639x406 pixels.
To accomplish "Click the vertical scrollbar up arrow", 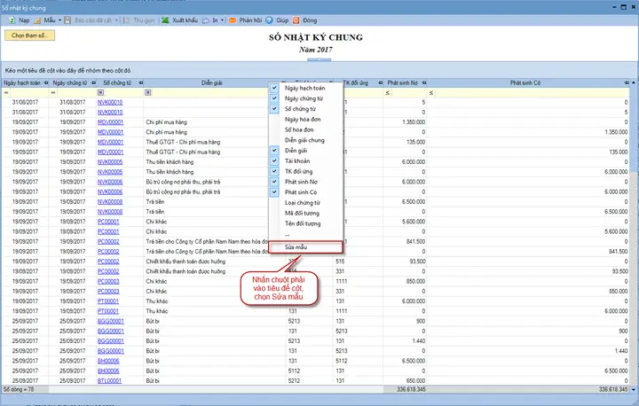I will [634, 82].
